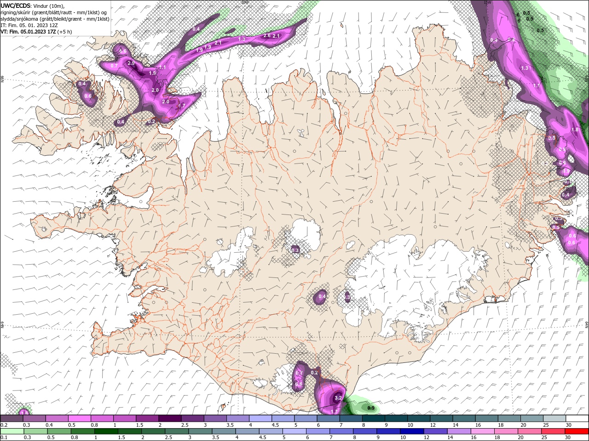Select the 'Vindur (10m)' header text

[49, 6]
